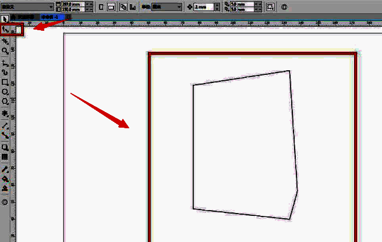Select the Shape tool highlighted in red
Image resolution: width=382 pixels, height=242 pixels.
tap(5, 29)
